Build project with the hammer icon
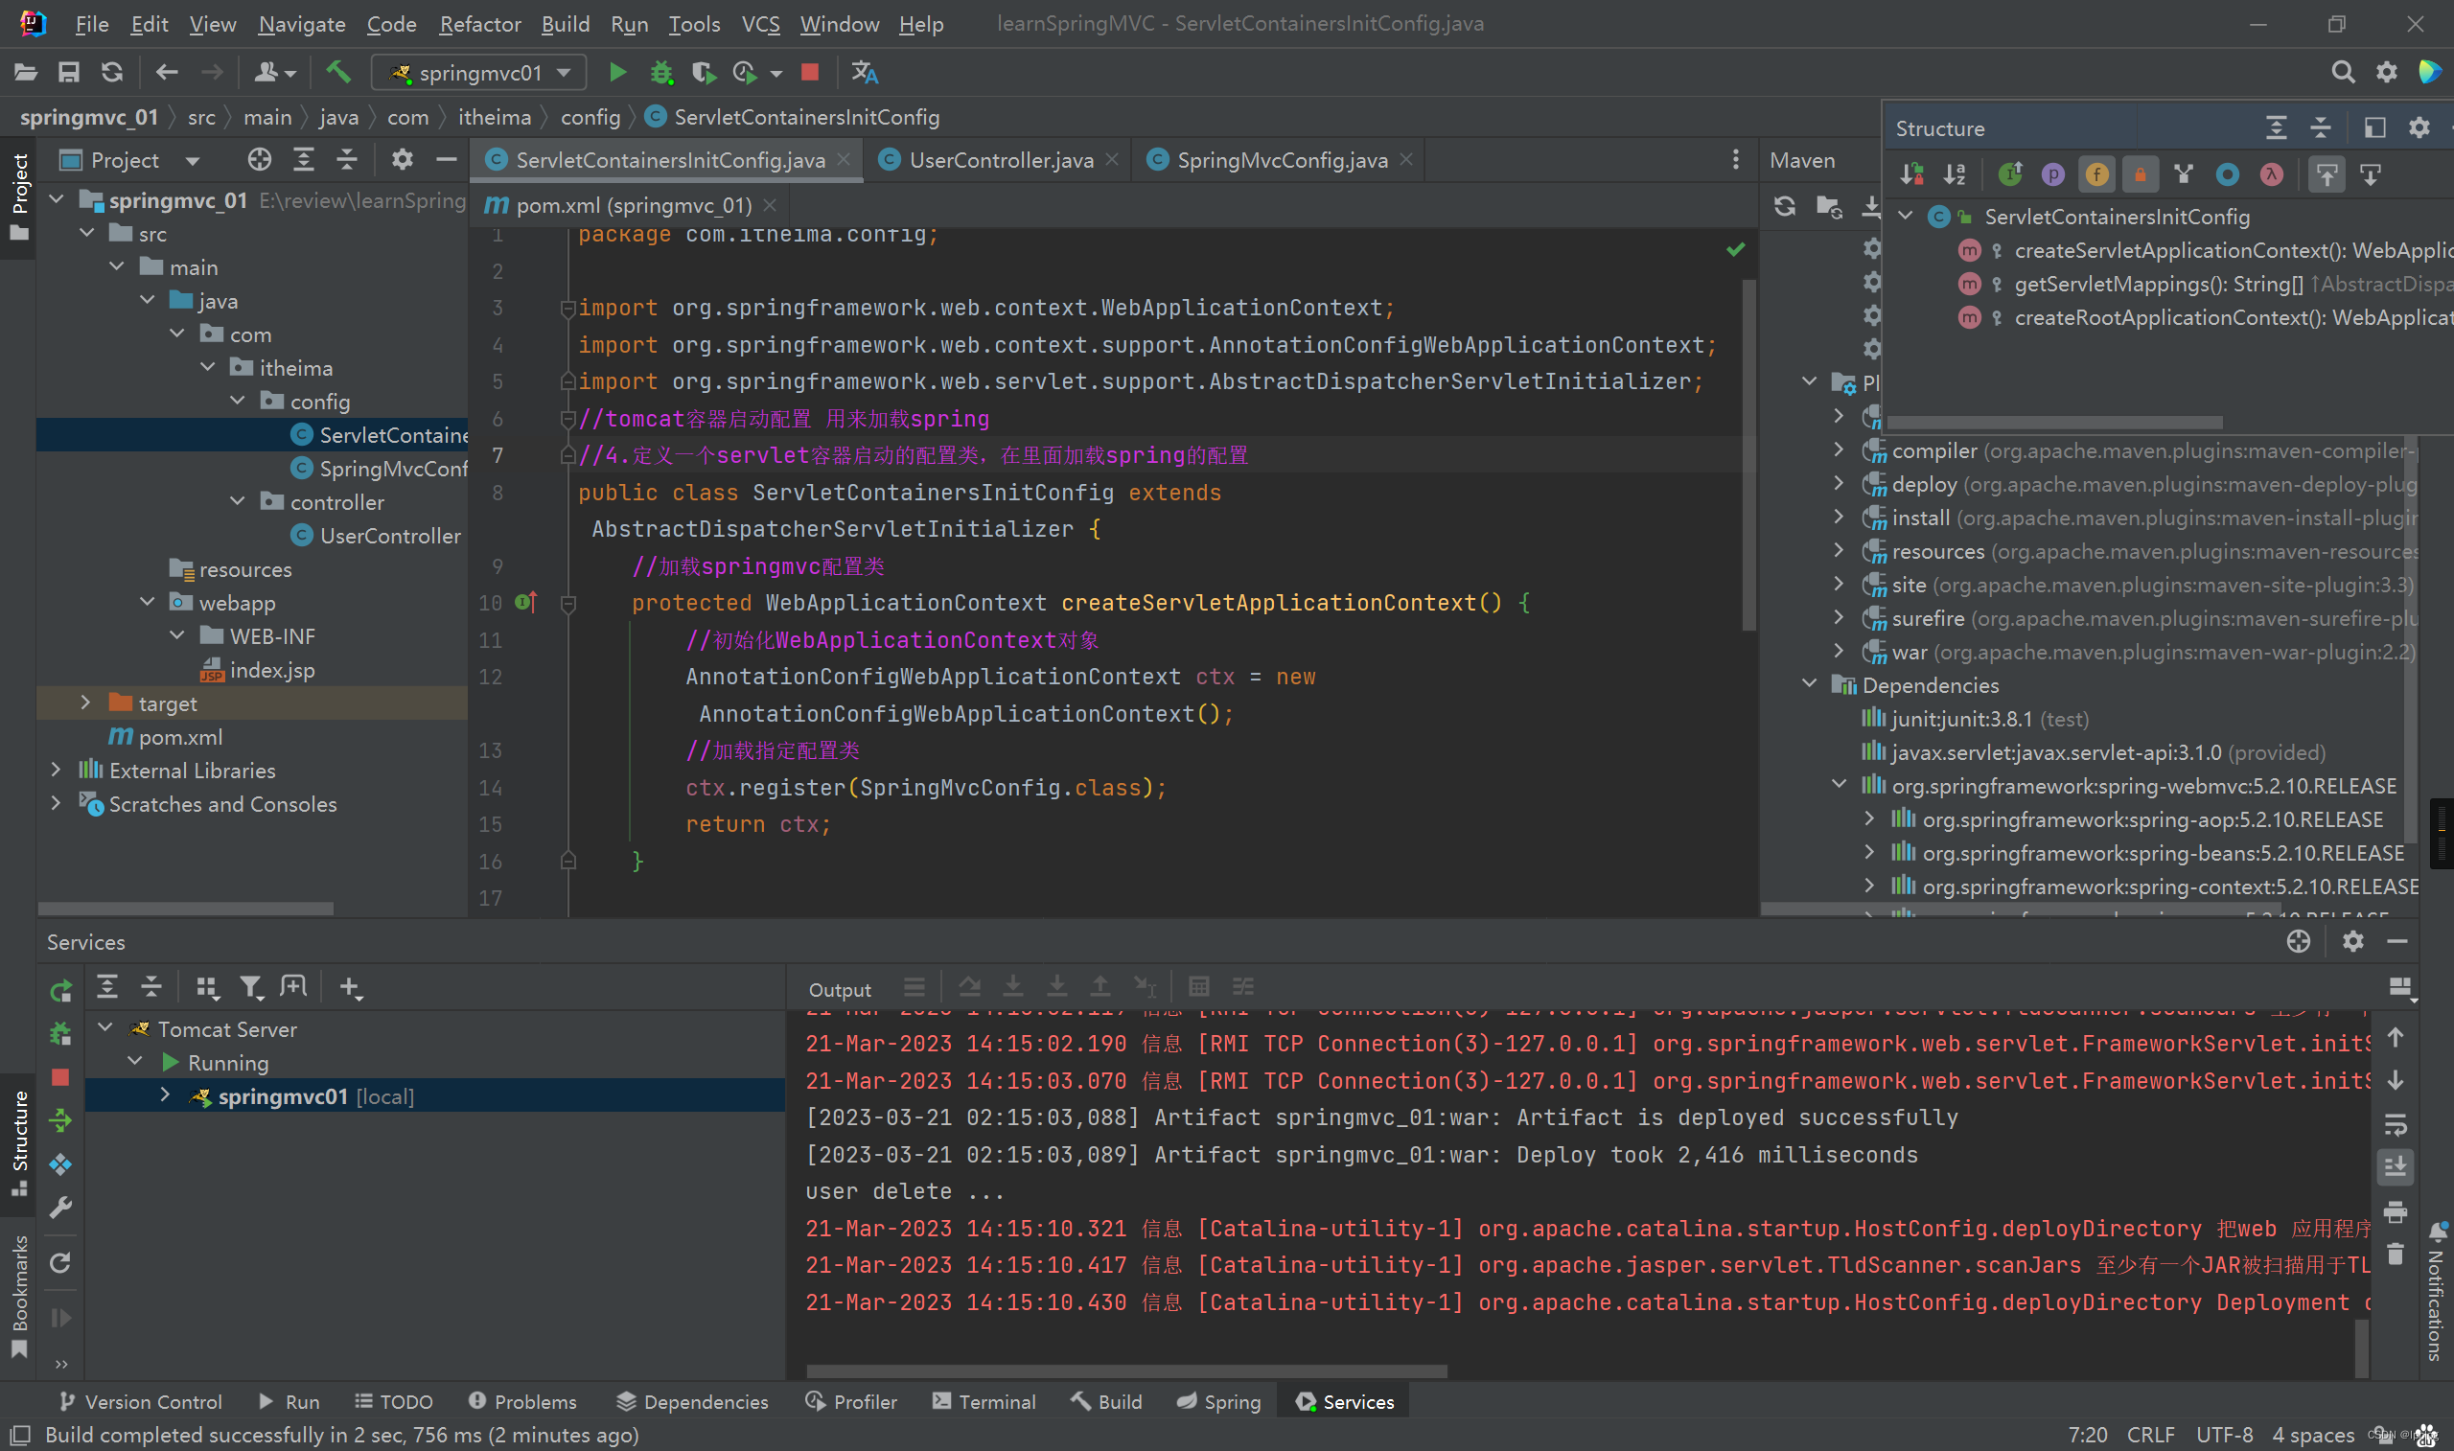Image resolution: width=2454 pixels, height=1451 pixels. pos(337,72)
